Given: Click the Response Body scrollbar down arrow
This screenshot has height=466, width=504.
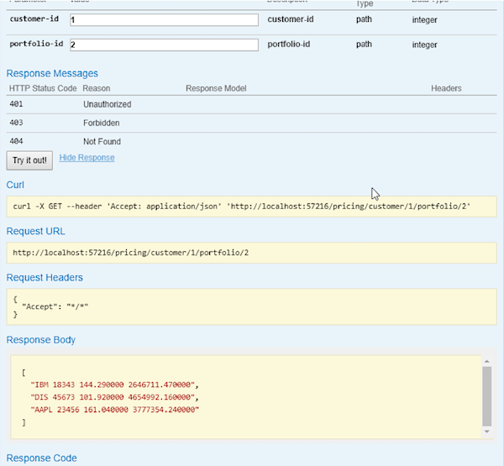Looking at the screenshot, I should [487, 432].
